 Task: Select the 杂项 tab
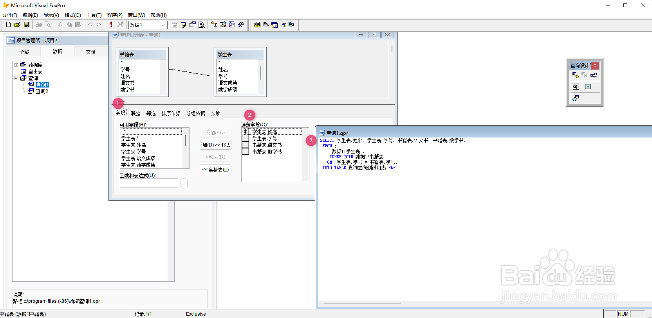(x=215, y=113)
